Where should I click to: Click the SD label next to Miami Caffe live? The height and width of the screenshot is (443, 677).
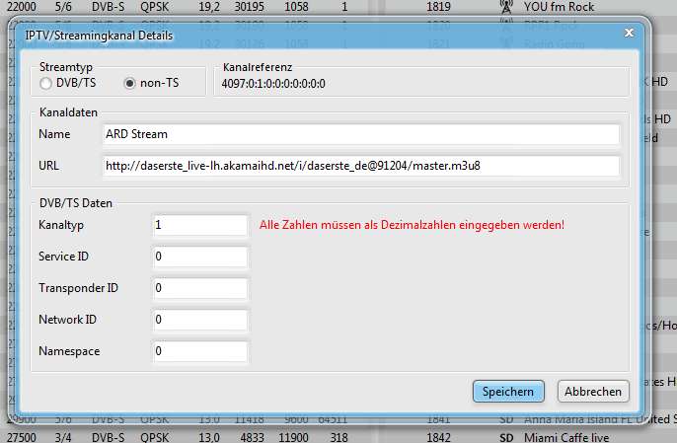click(507, 436)
